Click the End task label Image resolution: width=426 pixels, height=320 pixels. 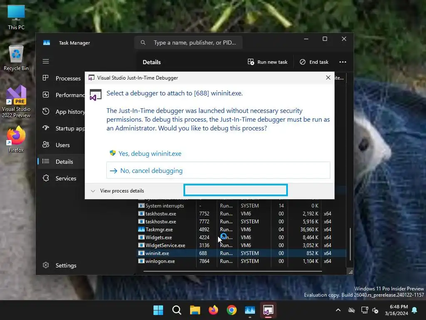click(319, 62)
